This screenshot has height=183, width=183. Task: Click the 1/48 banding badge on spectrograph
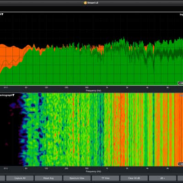click(180, 164)
